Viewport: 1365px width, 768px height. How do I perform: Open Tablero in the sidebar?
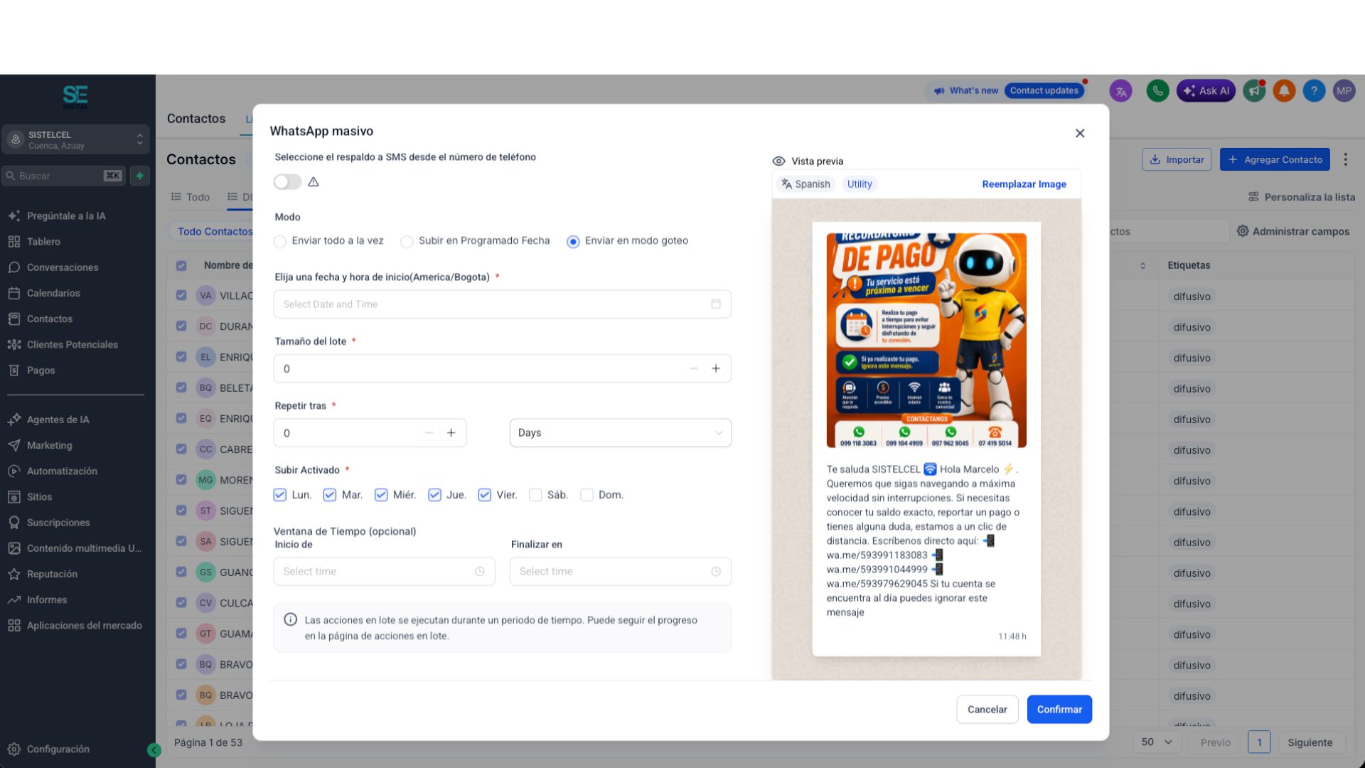43,242
